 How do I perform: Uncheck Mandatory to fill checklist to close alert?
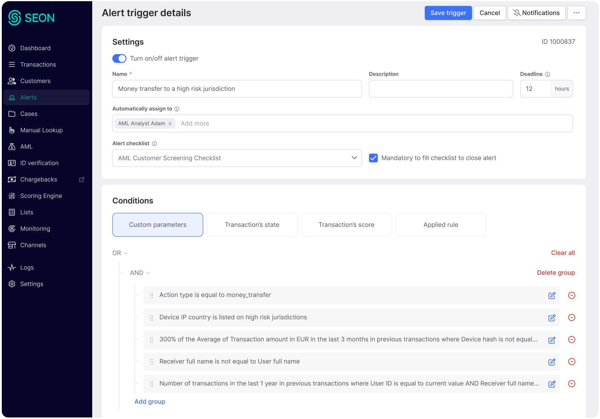point(373,158)
